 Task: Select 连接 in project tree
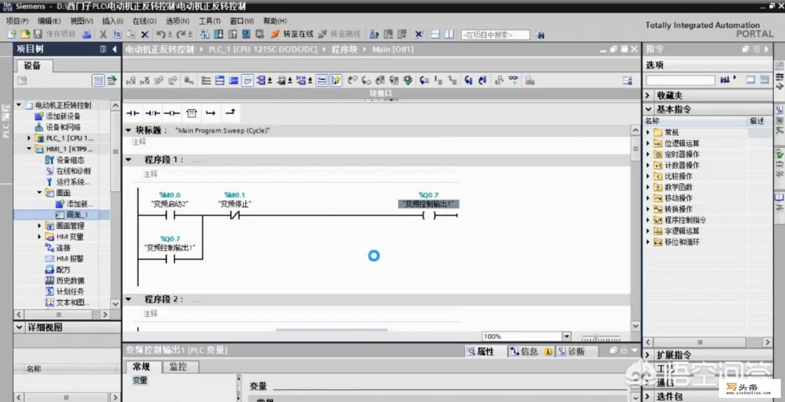tap(63, 247)
